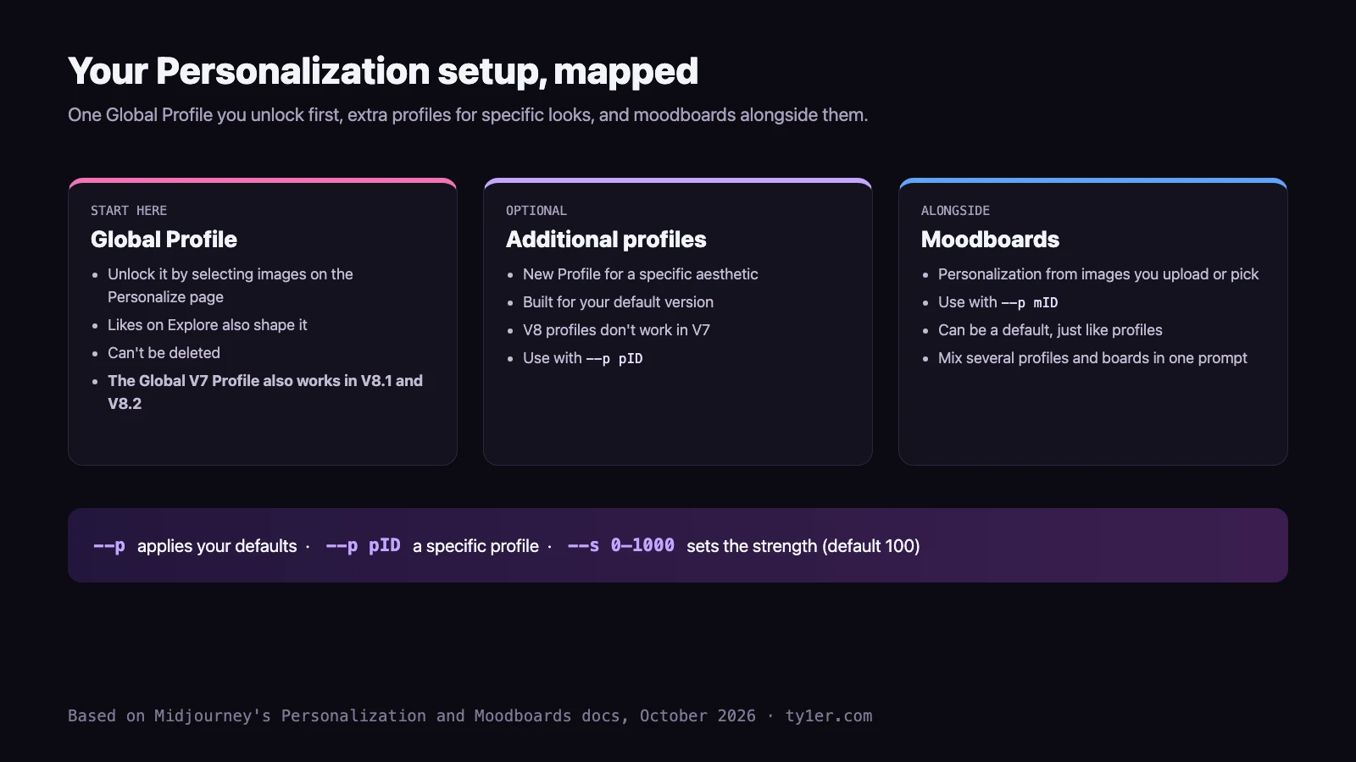
Task: Click the 'Can't be deleted' bullet
Action: point(164,353)
